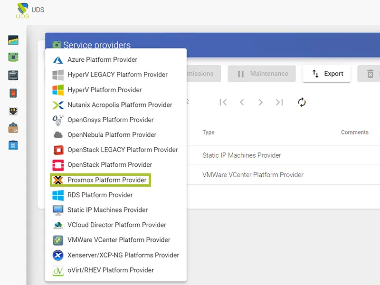This screenshot has height=285, width=380.
Task: Click the colored HyperV Platform Windows icon
Action: pyautogui.click(x=58, y=90)
